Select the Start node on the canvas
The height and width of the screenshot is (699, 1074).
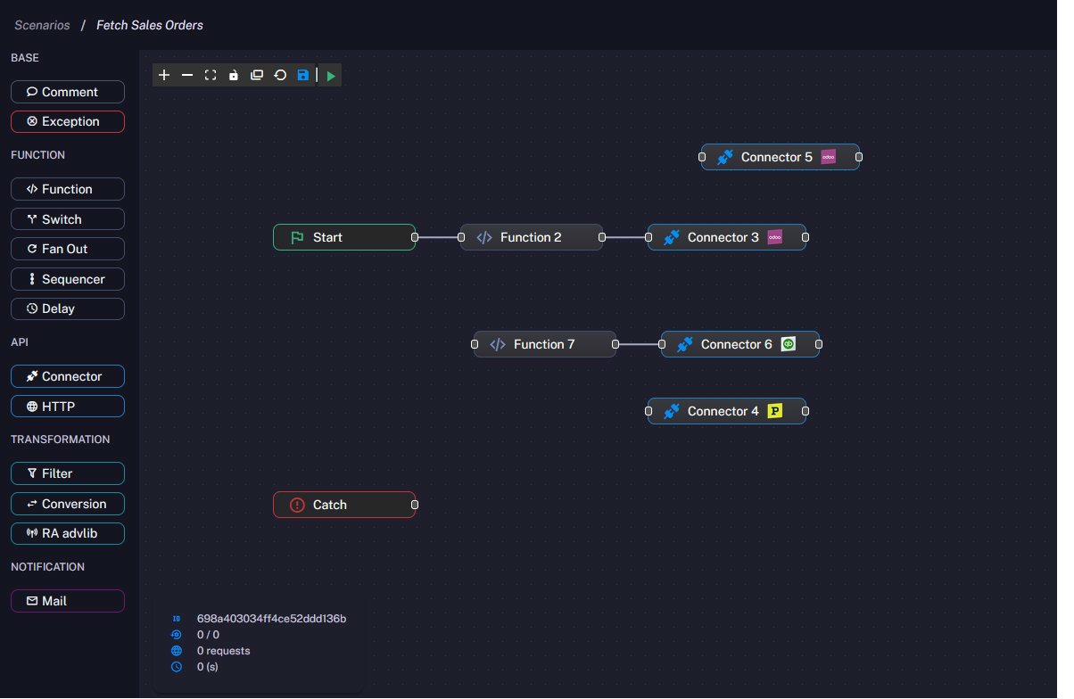344,237
